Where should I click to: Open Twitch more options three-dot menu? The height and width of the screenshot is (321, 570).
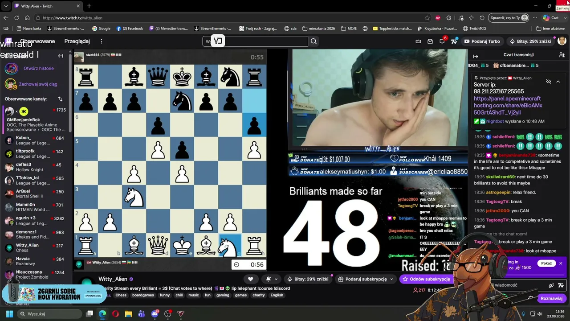click(x=102, y=41)
